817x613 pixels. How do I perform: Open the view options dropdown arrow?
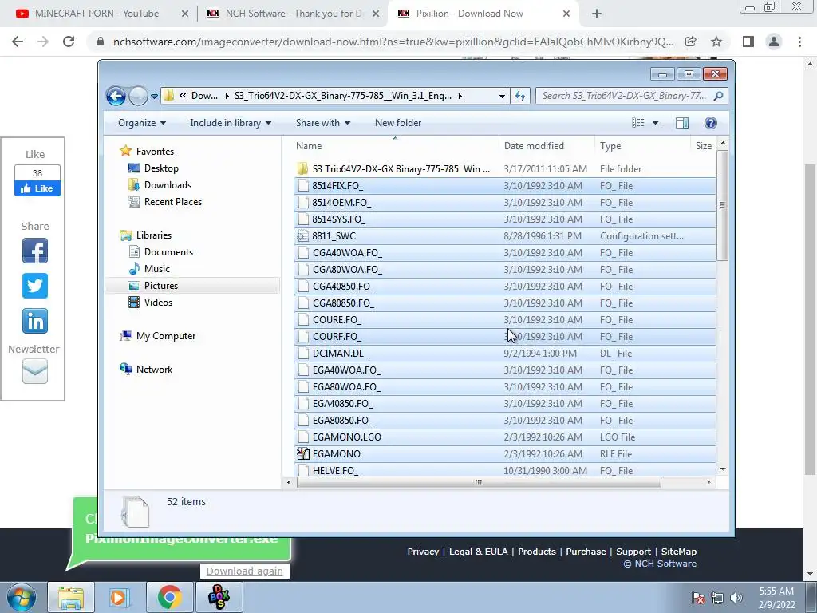(x=656, y=122)
